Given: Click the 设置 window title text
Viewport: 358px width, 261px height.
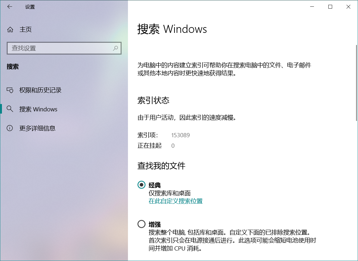Looking at the screenshot, I should pyautogui.click(x=30, y=7).
